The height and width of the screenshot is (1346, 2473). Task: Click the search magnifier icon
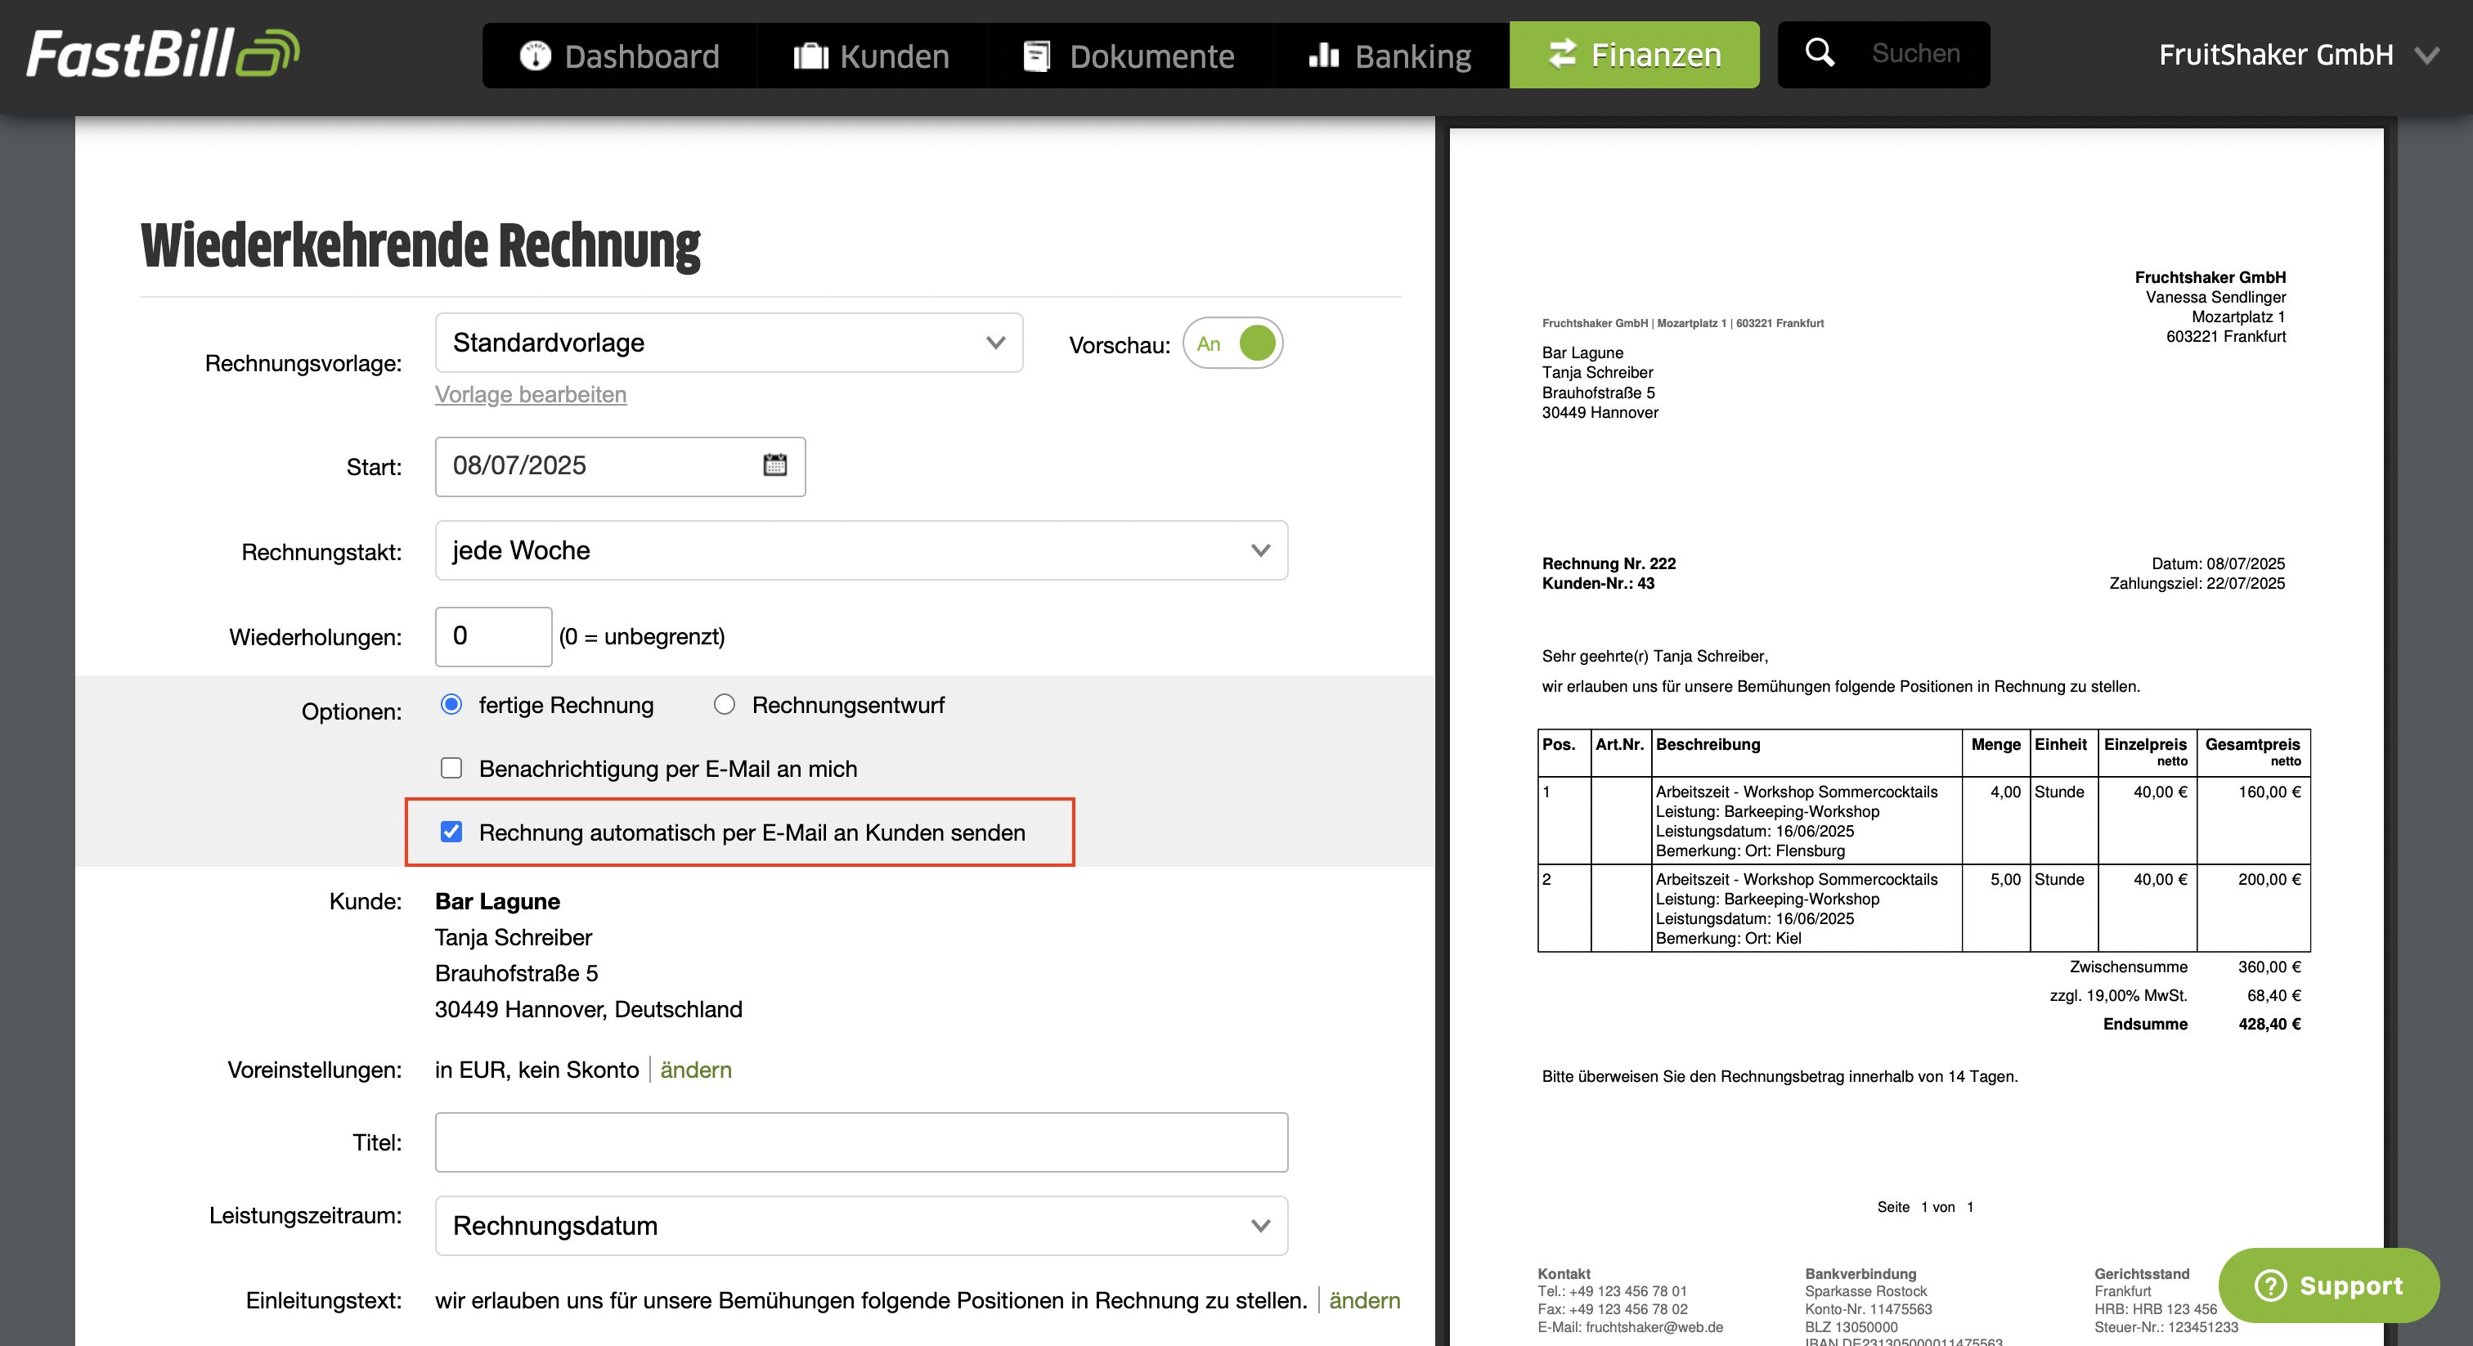tap(1820, 52)
